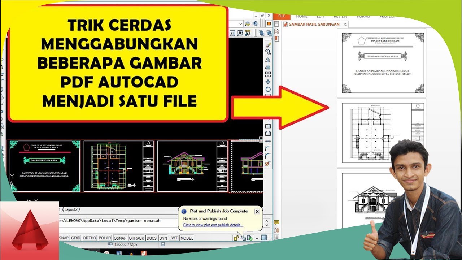
Task: Close the Plot and Publish Job Complete balloon
Action: (257, 211)
